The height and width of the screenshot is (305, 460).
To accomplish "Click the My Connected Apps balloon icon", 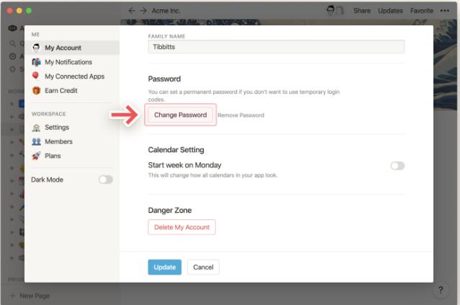I will tap(36, 76).
